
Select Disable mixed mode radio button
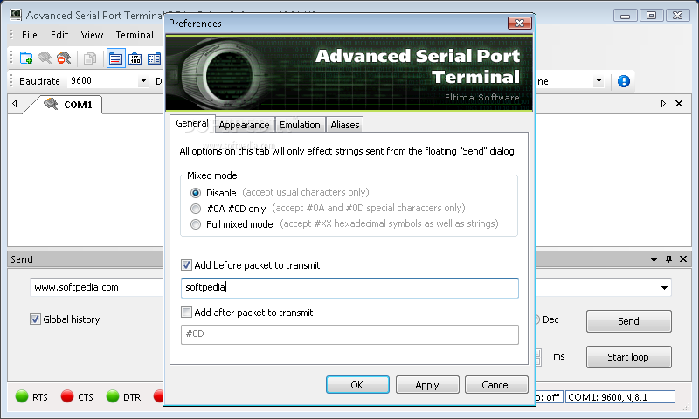tap(195, 193)
